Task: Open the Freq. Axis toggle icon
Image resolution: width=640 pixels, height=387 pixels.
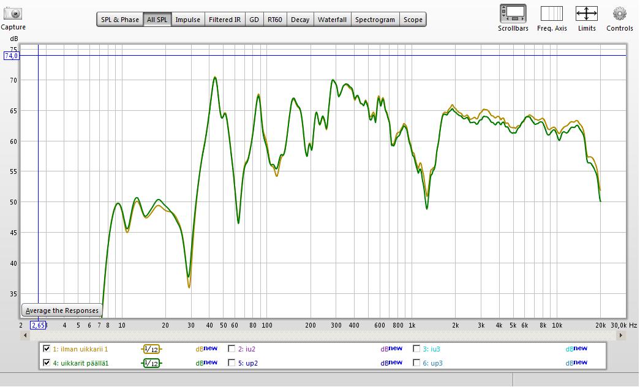Action: (551, 13)
